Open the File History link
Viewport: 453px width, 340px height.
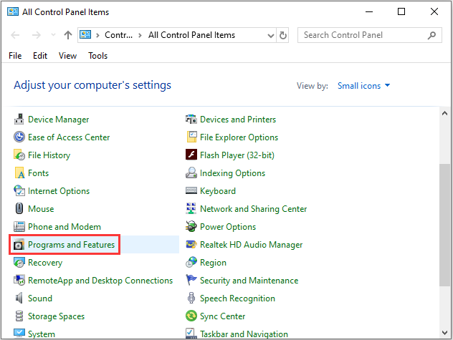pos(49,155)
